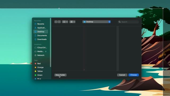The width and height of the screenshot is (170, 96).
Task: Click the magnifying glass search icon
Action: [120, 22]
